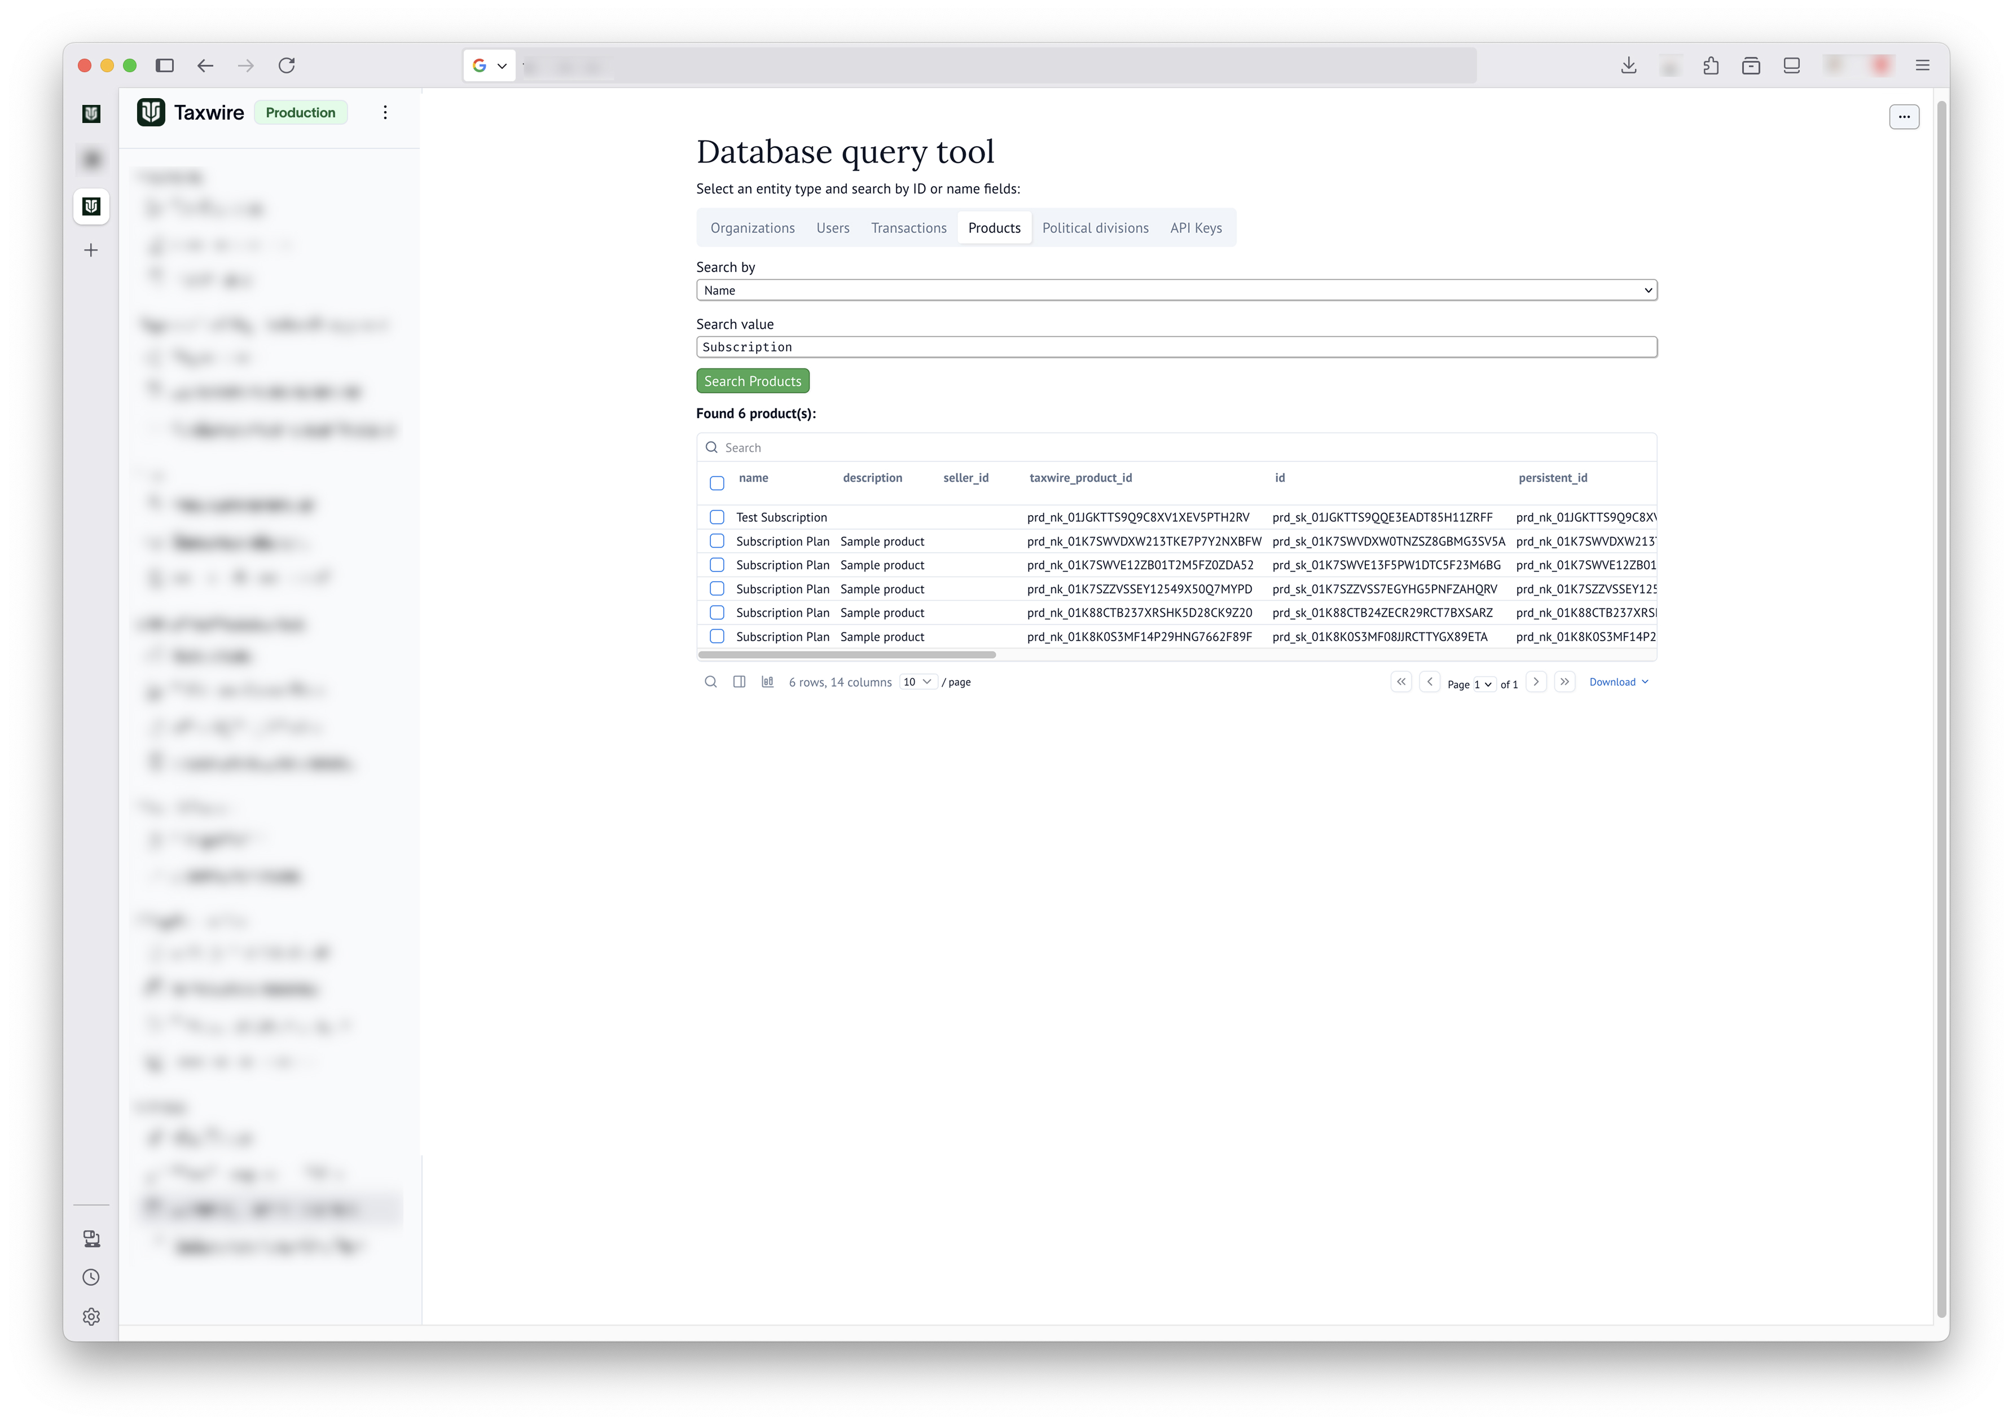Viewport: 2013px width, 1425px height.
Task: Reload the page with the refresh icon
Action: click(286, 66)
